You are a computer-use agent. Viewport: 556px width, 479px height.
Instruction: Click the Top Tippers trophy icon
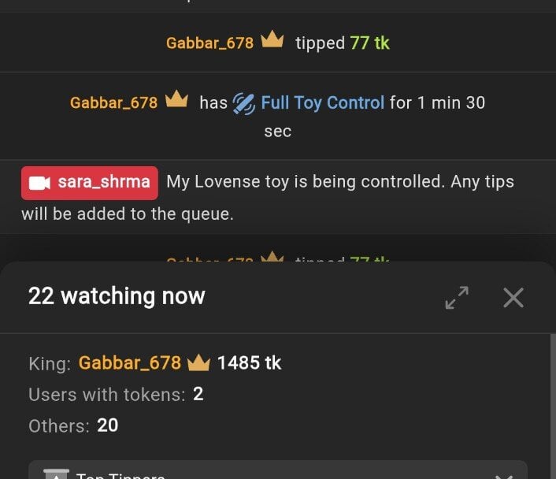click(x=56, y=474)
